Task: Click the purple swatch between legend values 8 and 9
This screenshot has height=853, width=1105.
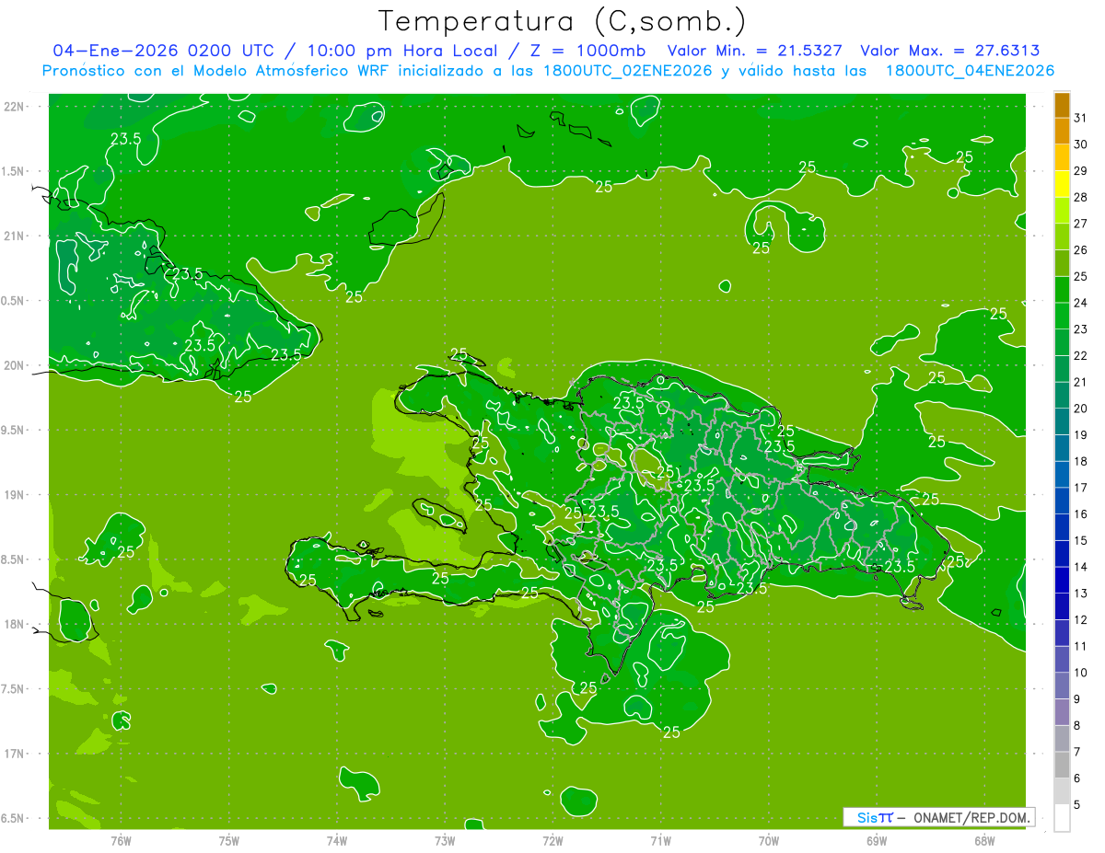Action: (1062, 711)
